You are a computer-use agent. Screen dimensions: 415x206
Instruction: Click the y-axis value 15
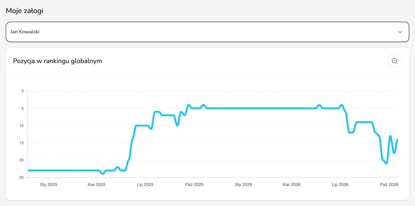[22, 143]
